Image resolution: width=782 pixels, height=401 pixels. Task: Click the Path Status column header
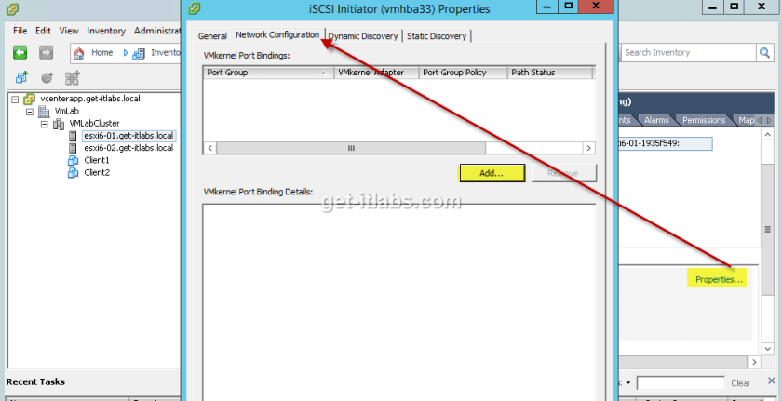pos(550,73)
